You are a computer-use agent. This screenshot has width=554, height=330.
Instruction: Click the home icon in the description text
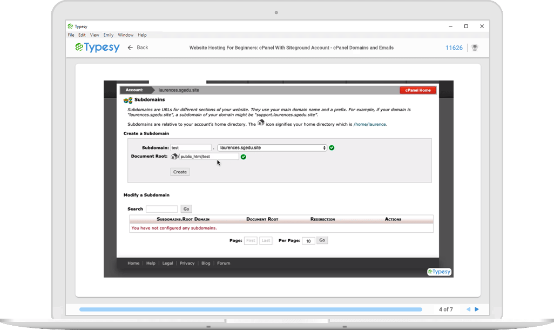pyautogui.click(x=261, y=123)
